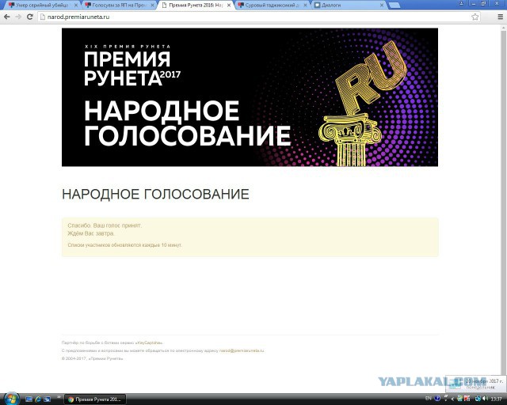Switch to the 'Умер серийный убийца' tab
507x405 pixels.
click(x=41, y=6)
